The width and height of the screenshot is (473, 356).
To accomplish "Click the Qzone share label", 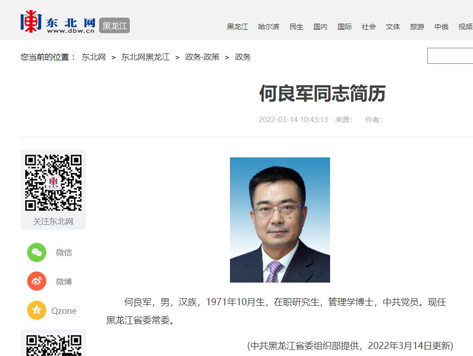I will coord(64,311).
